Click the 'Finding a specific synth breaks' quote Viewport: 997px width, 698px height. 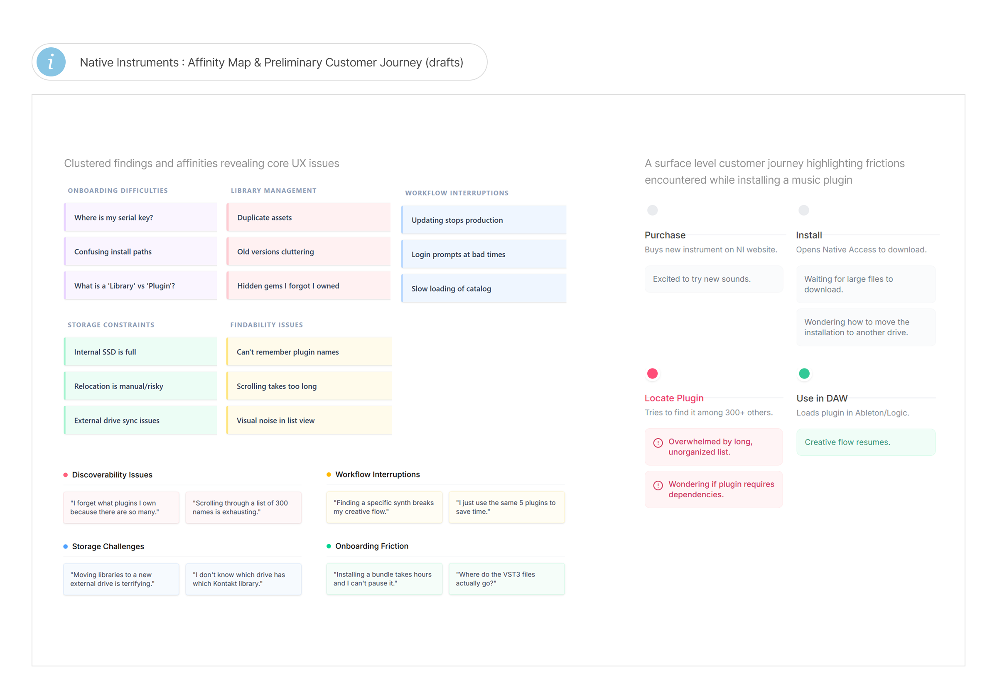pyautogui.click(x=384, y=507)
